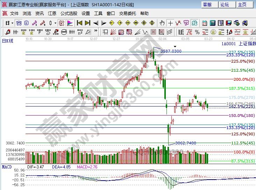Click the pink flag icon in toolbar

(x=70, y=23)
